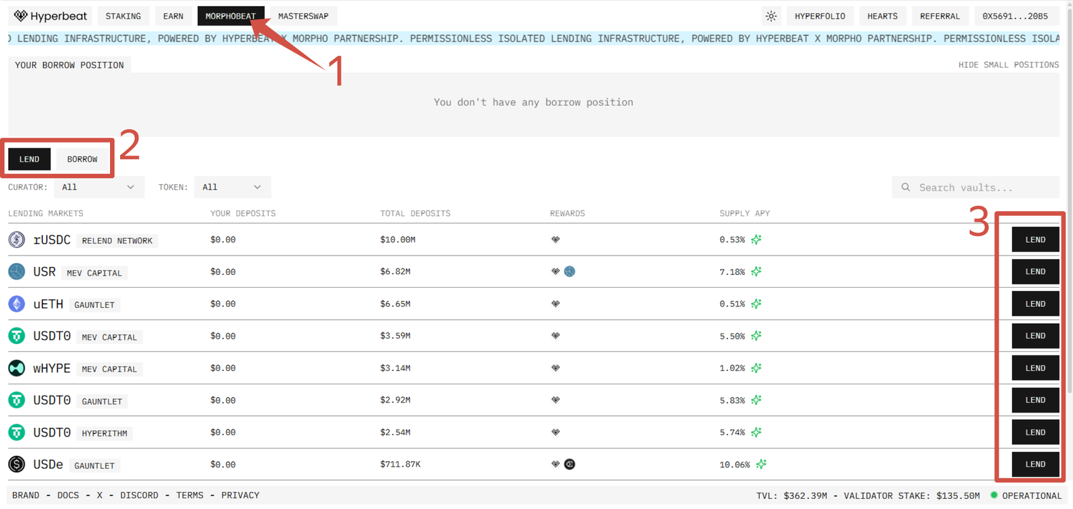Go to the Masterswap tab
The image size is (1073, 509).
point(303,16)
